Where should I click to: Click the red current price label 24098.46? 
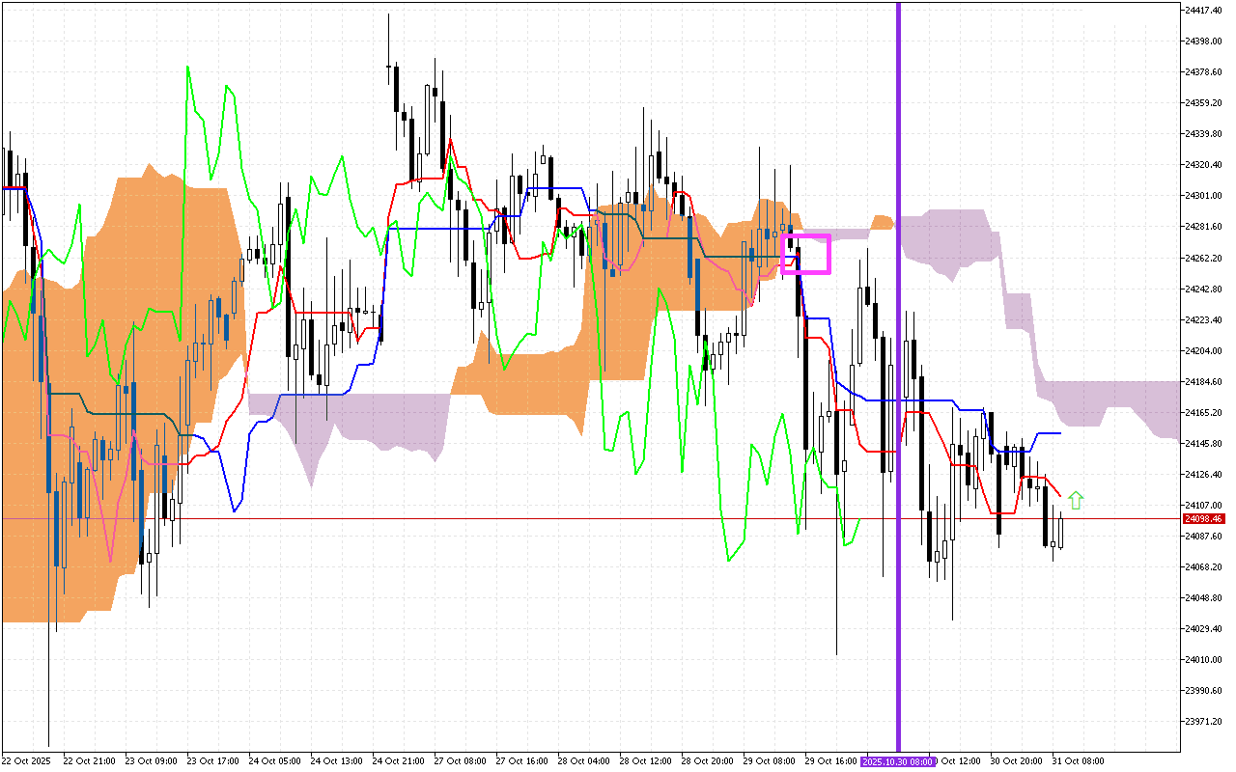click(x=1203, y=519)
